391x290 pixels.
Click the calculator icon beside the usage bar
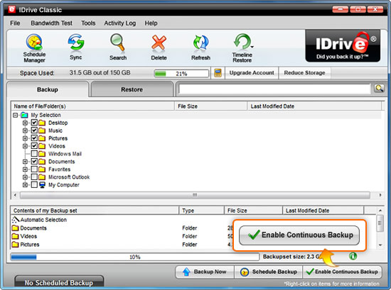click(218, 73)
